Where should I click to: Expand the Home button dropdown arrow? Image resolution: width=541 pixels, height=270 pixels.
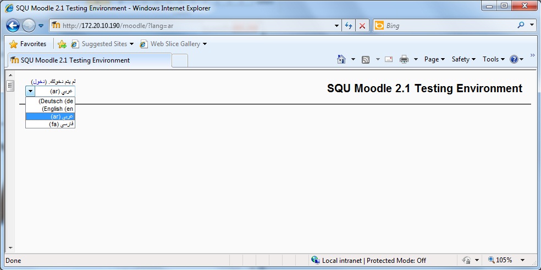click(353, 59)
